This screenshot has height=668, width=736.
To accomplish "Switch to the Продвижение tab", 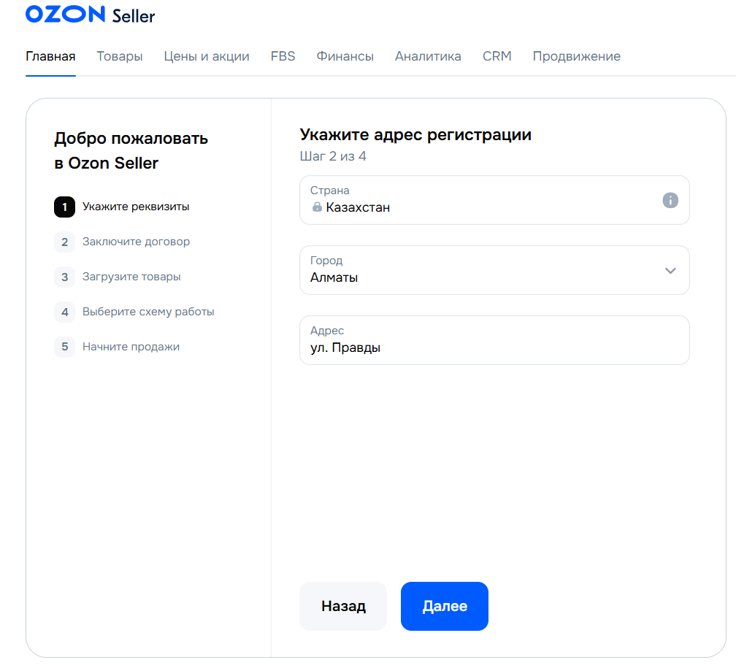I will 576,56.
